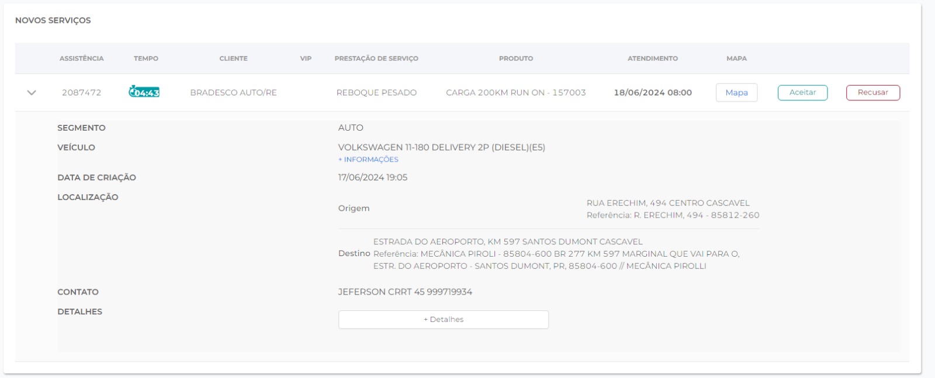Click the PRODUTO column header
The image size is (935, 378).
click(516, 58)
